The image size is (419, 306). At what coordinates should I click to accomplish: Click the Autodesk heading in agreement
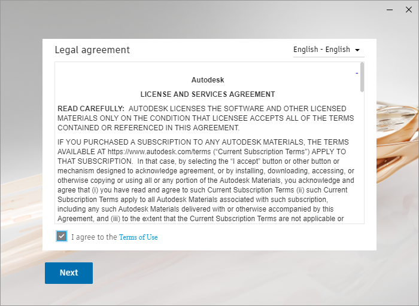(x=208, y=80)
